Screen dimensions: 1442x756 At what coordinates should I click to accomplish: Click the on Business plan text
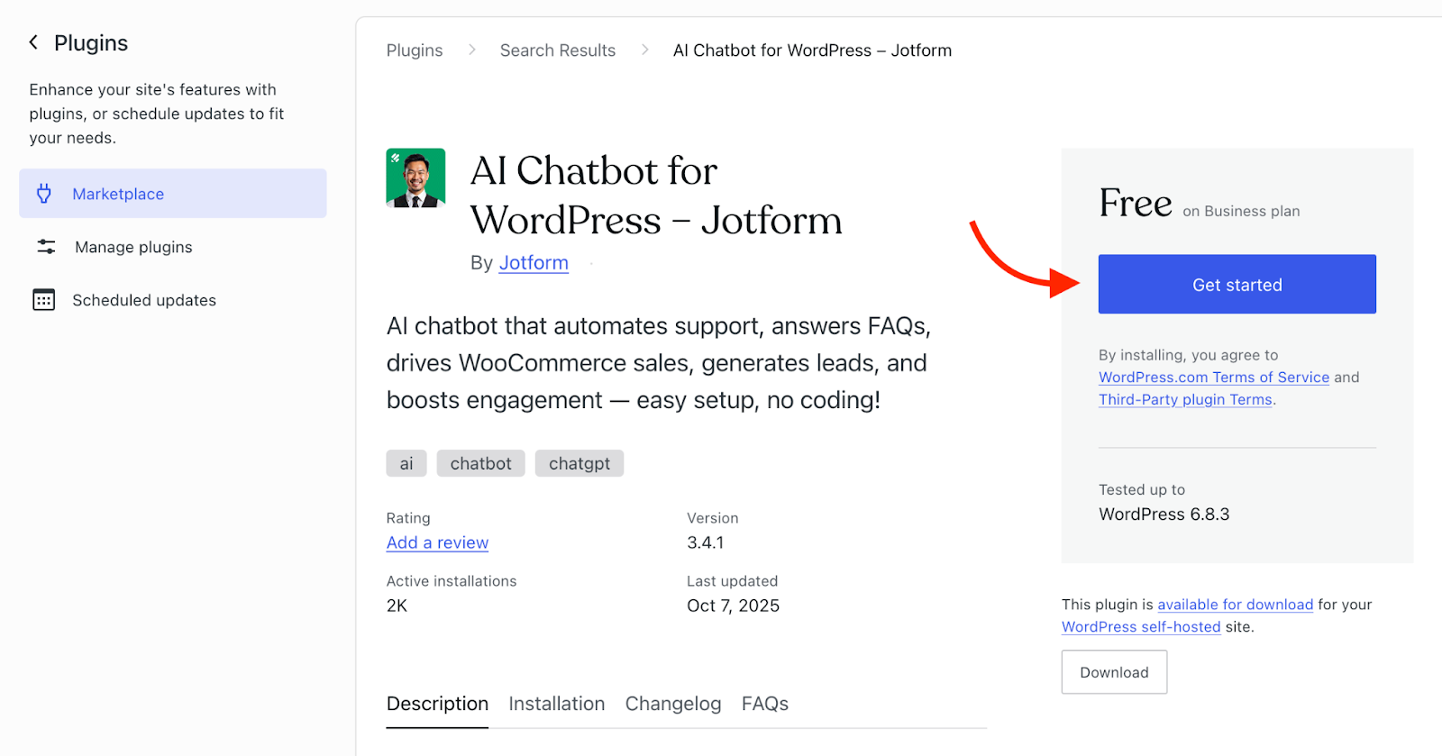point(1241,211)
